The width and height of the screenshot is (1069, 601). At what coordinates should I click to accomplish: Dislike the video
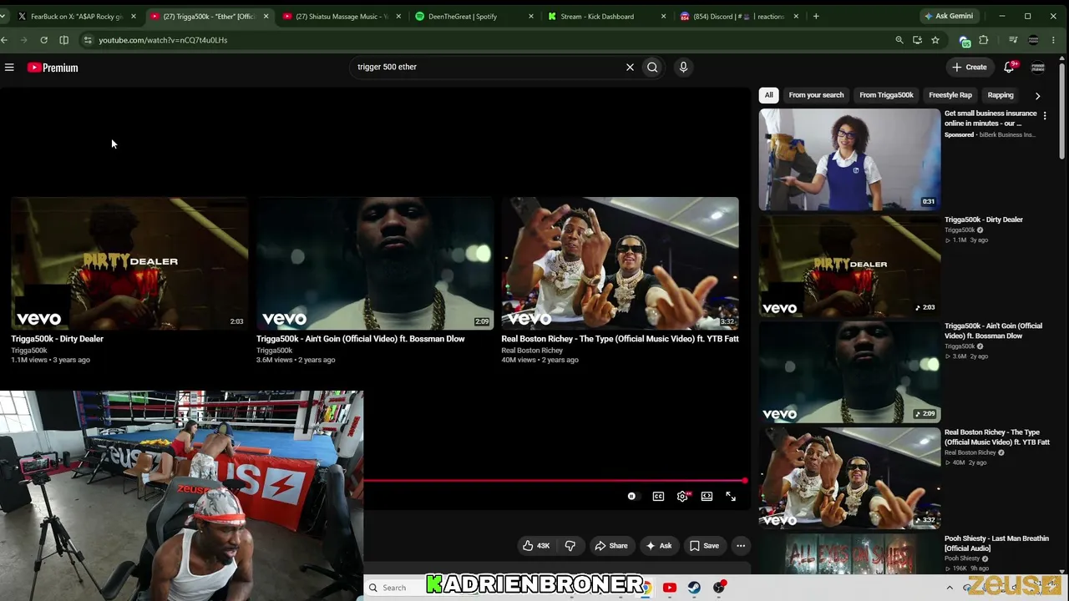point(570,546)
